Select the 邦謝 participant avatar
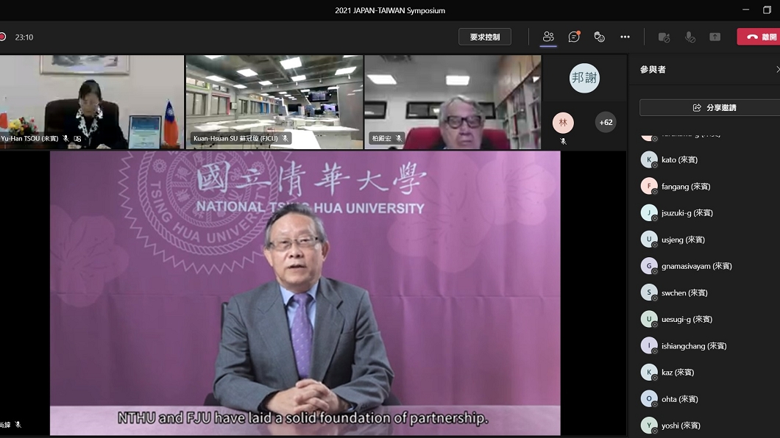The height and width of the screenshot is (438, 780). click(x=584, y=78)
